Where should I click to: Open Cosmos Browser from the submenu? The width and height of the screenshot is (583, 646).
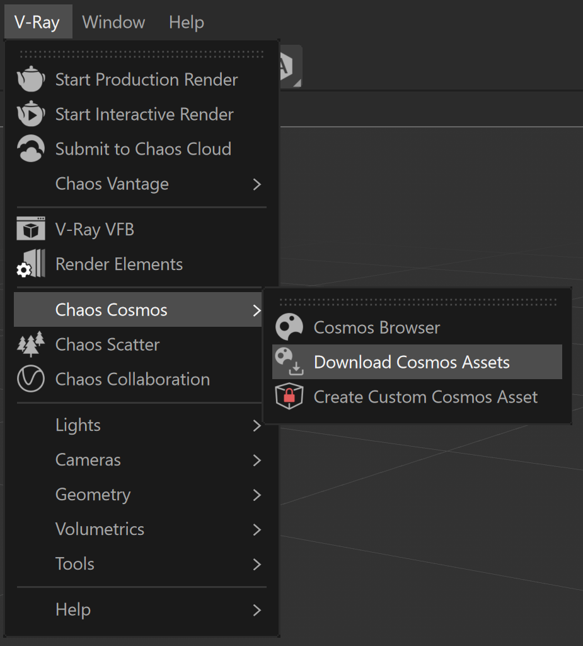pyautogui.click(x=417, y=327)
